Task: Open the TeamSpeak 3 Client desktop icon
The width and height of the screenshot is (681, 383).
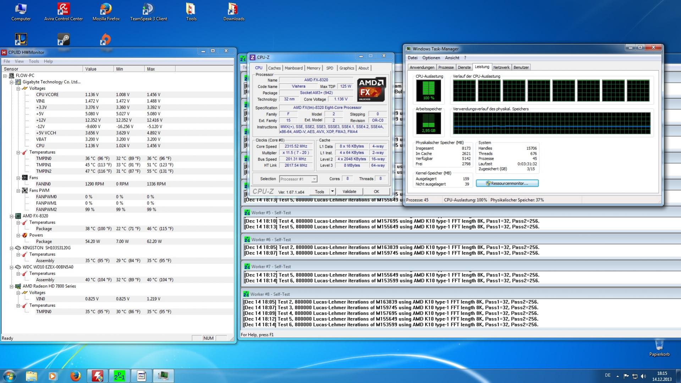Action: click(x=148, y=12)
